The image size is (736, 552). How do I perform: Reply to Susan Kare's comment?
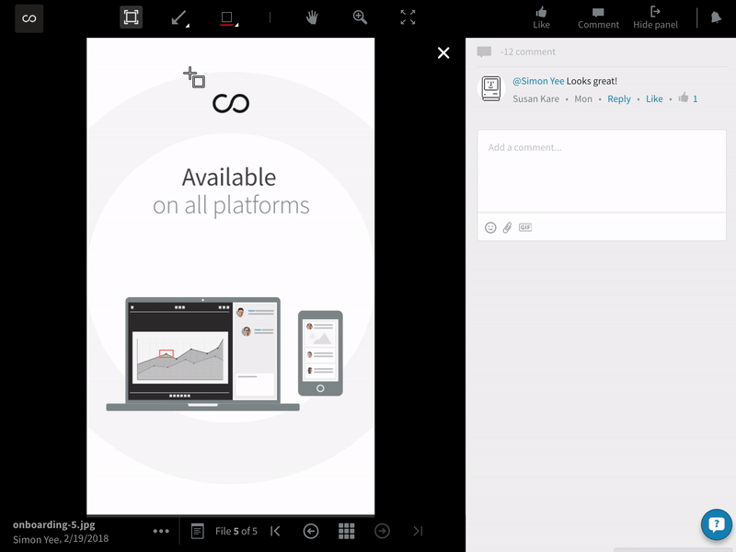click(x=619, y=98)
